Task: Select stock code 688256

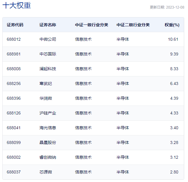Action: coord(14,83)
